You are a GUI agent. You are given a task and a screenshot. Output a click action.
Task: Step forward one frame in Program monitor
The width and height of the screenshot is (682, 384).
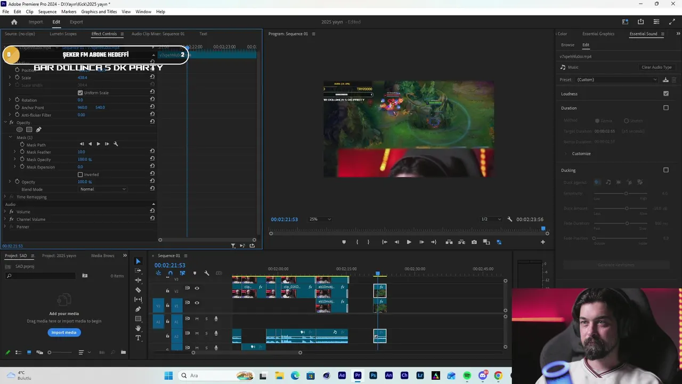tap(421, 242)
